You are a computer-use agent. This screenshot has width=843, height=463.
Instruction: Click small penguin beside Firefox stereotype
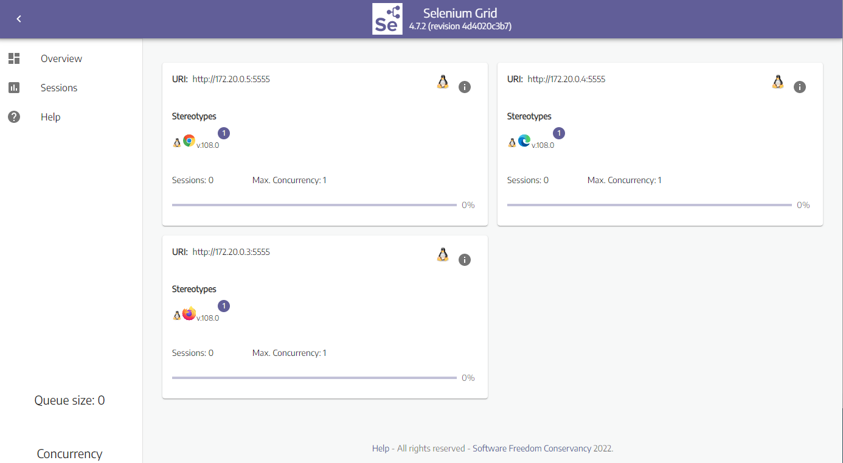[x=177, y=315]
